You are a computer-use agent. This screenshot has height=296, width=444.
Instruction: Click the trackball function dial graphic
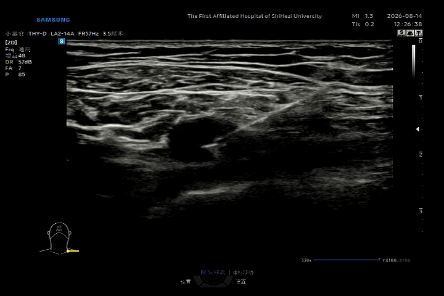tap(213, 281)
